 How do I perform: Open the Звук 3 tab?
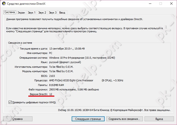point(53,13)
